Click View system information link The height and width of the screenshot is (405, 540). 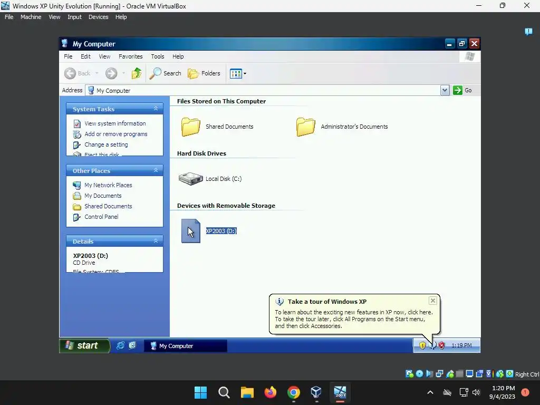115,123
